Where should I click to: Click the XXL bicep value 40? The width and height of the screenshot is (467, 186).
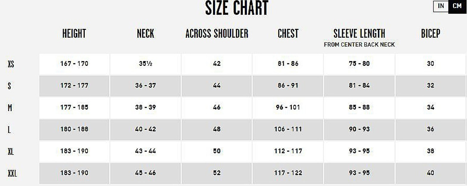pyautogui.click(x=430, y=173)
